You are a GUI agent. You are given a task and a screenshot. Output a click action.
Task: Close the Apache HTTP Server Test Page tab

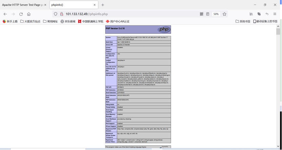(45, 5)
